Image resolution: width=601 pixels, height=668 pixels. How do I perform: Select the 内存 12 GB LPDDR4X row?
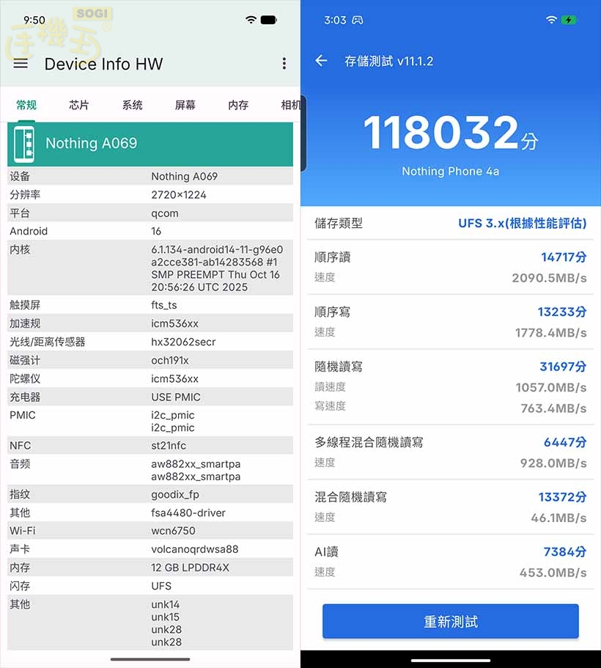[150, 568]
